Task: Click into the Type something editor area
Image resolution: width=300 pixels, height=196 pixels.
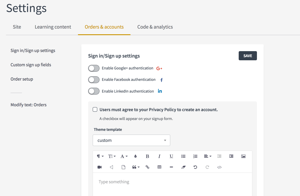Action: (x=172, y=184)
